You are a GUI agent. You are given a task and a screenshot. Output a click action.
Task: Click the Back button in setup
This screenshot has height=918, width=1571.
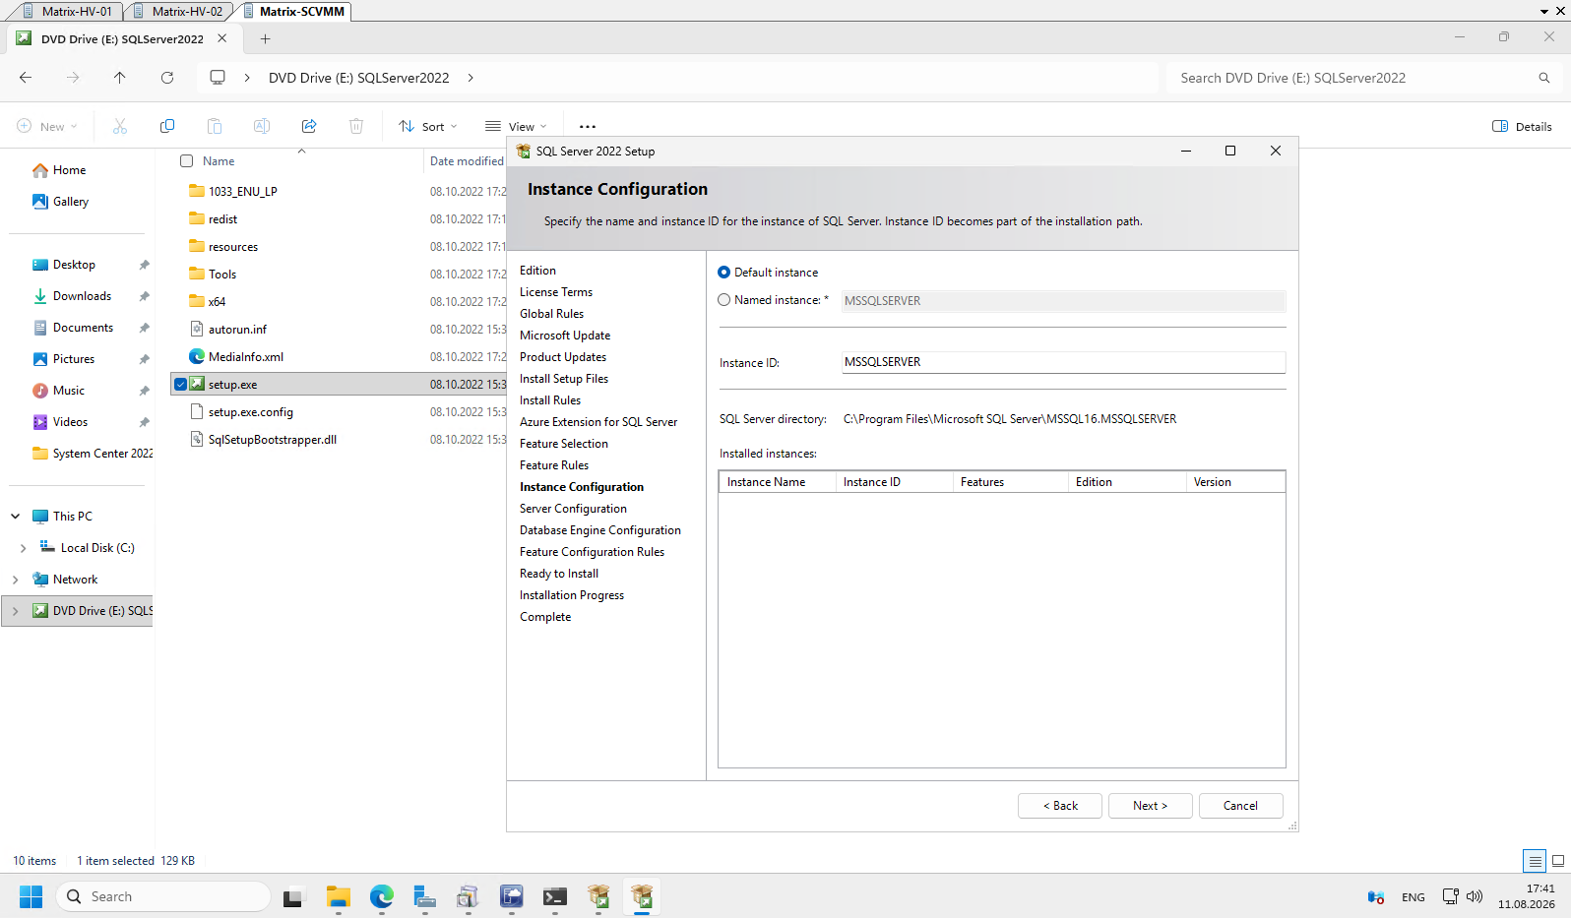1060,806
